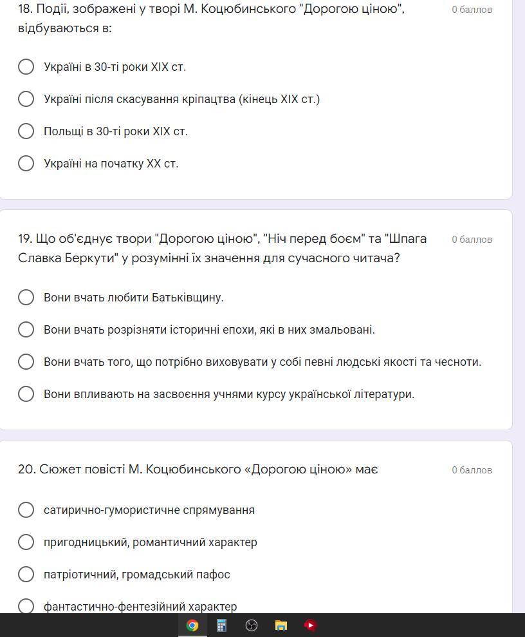Launch the Calculator app from the taskbar
The width and height of the screenshot is (525, 637).
click(x=221, y=625)
